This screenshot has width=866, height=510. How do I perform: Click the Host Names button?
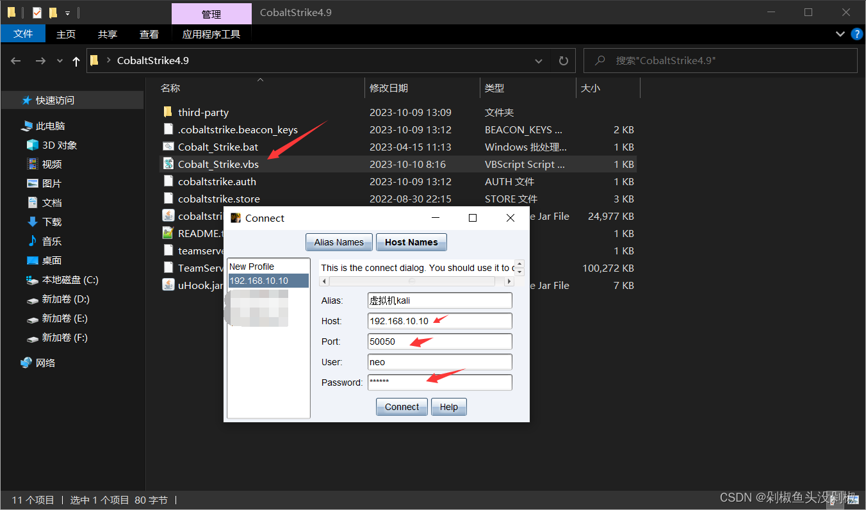(411, 242)
